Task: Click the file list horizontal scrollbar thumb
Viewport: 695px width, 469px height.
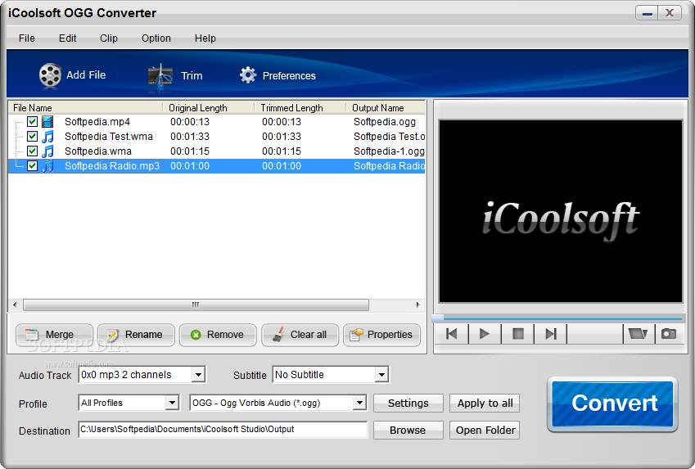Action: pos(196,304)
